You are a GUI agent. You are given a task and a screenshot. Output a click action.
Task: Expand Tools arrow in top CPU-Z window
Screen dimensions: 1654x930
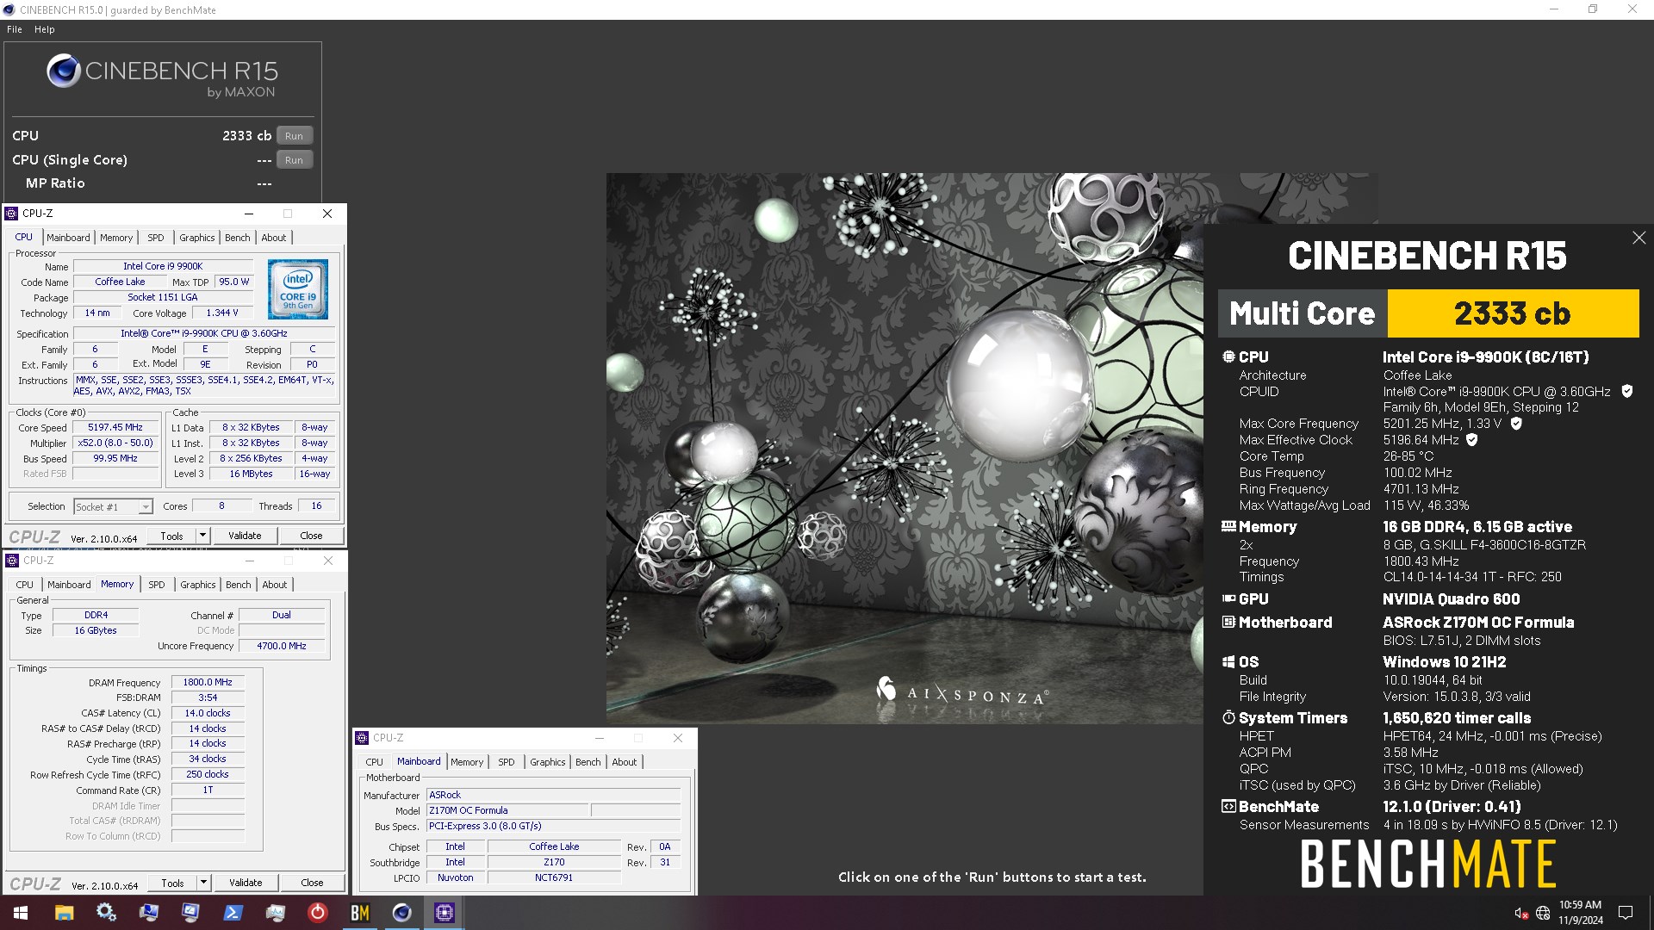point(202,536)
